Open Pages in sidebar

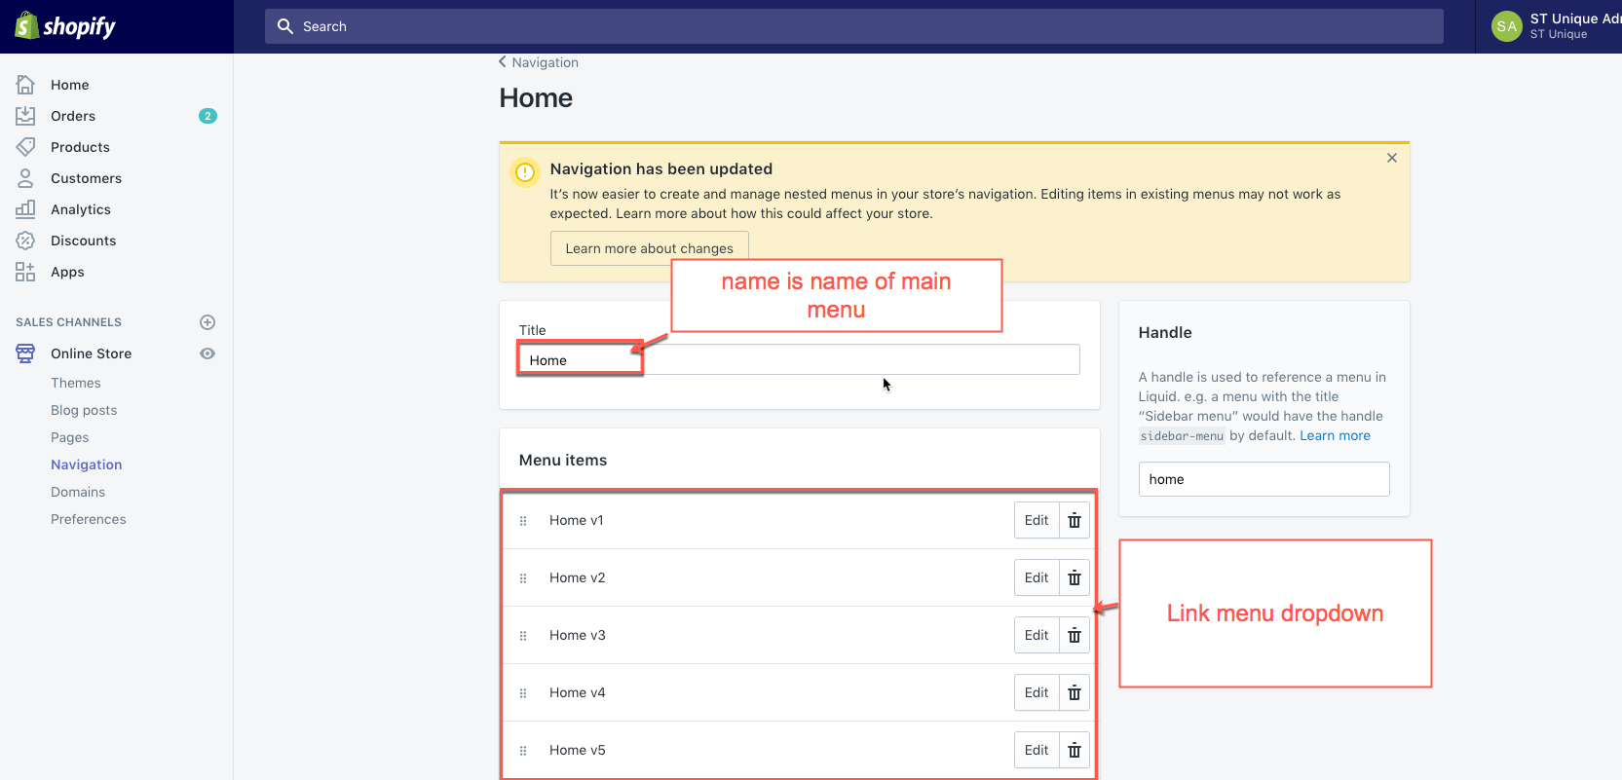coord(70,437)
